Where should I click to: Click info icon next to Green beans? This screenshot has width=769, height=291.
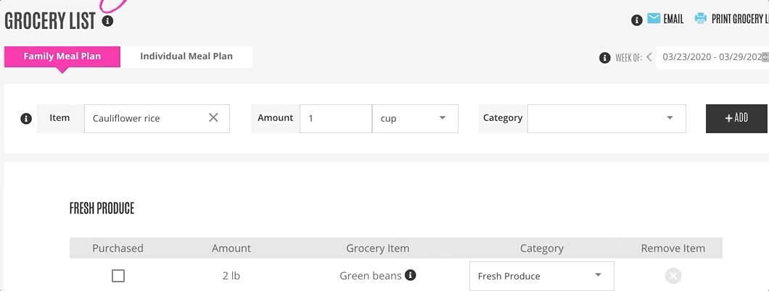(x=411, y=275)
